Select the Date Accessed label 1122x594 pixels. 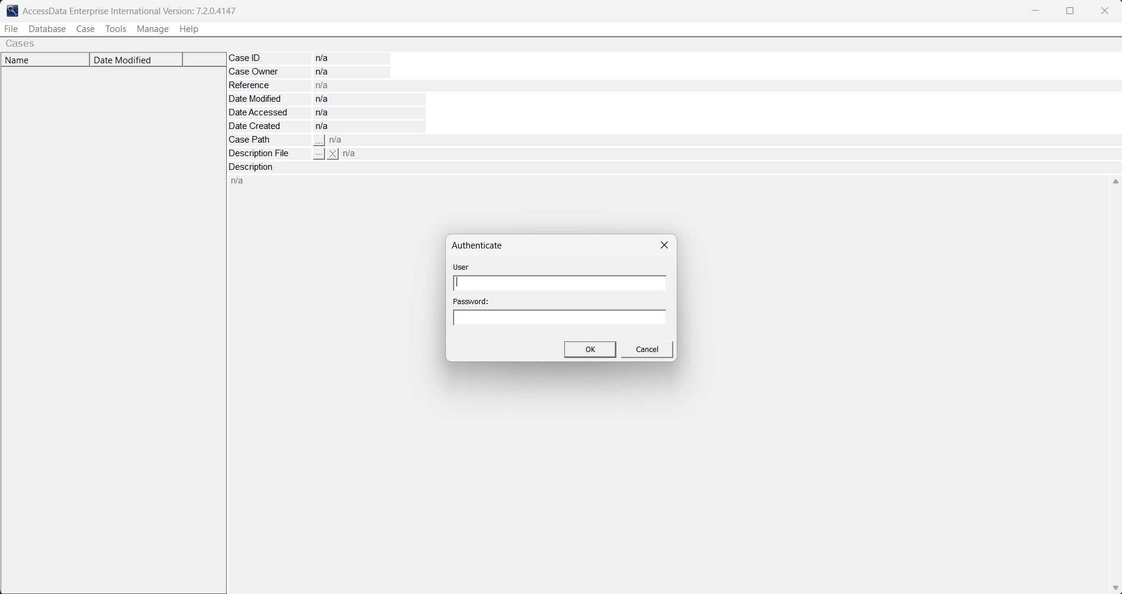pyautogui.click(x=258, y=112)
